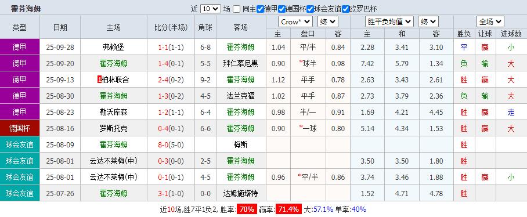527x217 pixels.
Task: Click 法兰克福 away team link
Action: click(x=240, y=96)
